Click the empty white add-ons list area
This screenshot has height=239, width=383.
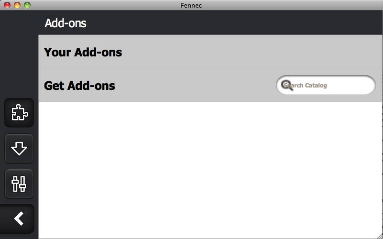(x=210, y=170)
